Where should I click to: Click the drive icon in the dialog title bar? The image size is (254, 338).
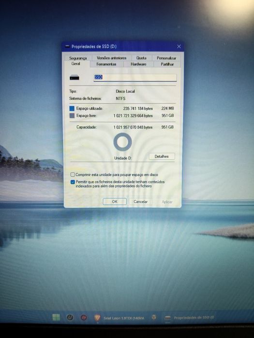point(67,46)
